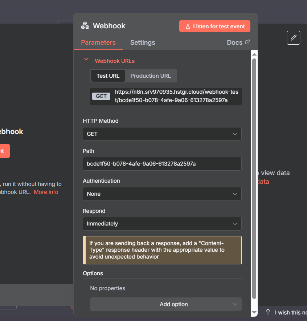307x321 pixels.
Task: Open the Add option dropdown
Action: (x=165, y=304)
